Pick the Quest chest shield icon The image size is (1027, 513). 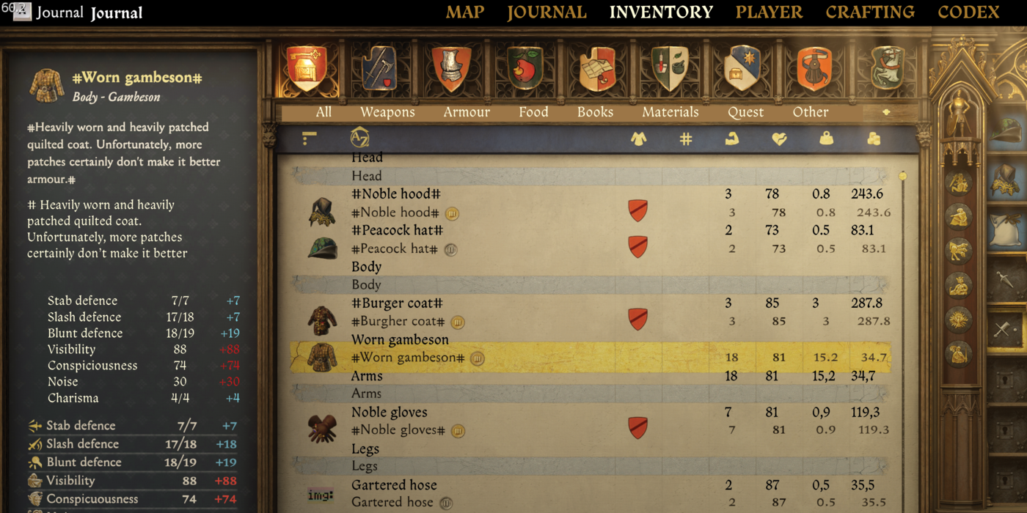pos(742,69)
